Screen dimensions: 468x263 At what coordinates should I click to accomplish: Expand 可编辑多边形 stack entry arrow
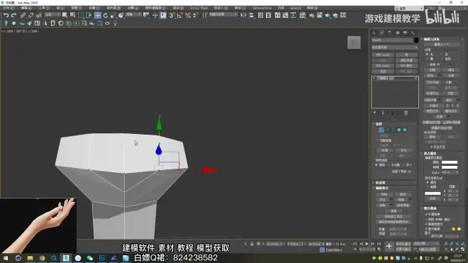(374, 78)
